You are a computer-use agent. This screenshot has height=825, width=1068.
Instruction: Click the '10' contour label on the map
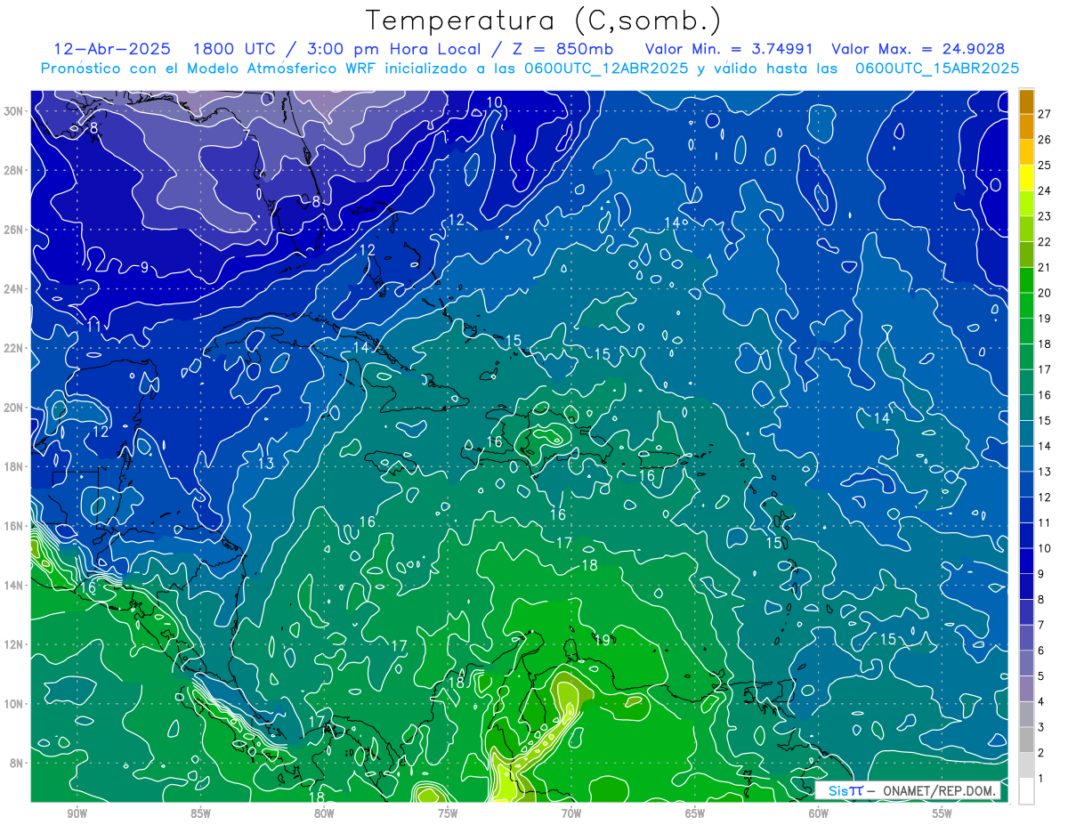point(494,102)
